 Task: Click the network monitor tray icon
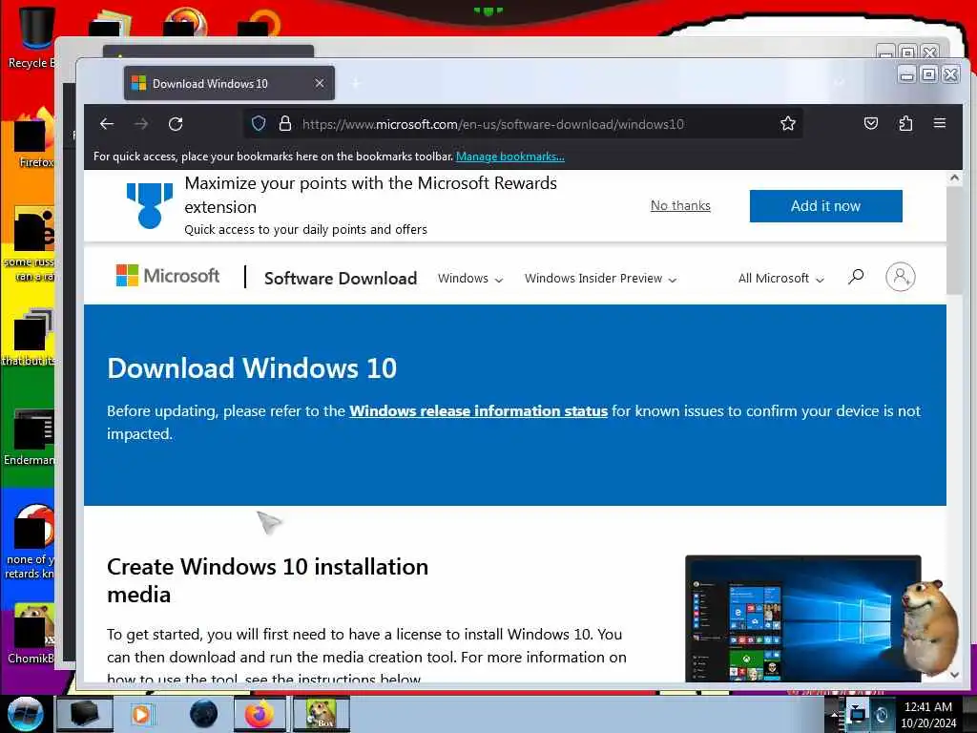click(x=858, y=714)
